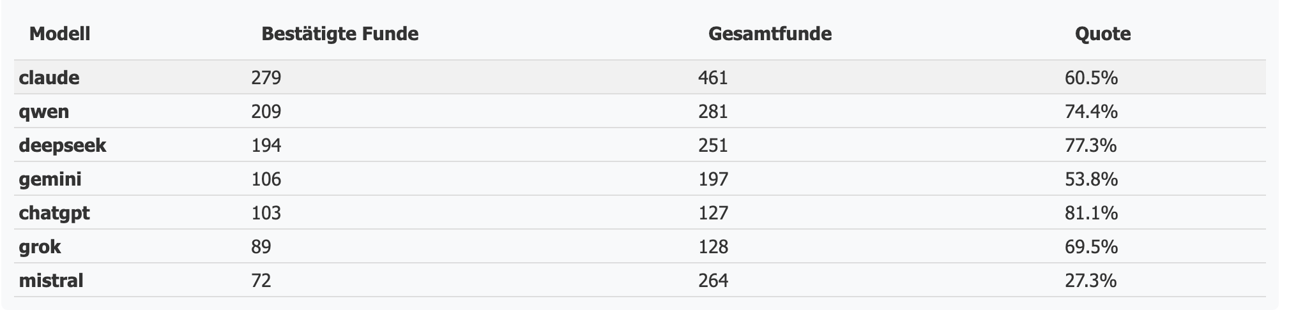Click mistral's quote value 27.3%

pyautogui.click(x=1090, y=281)
